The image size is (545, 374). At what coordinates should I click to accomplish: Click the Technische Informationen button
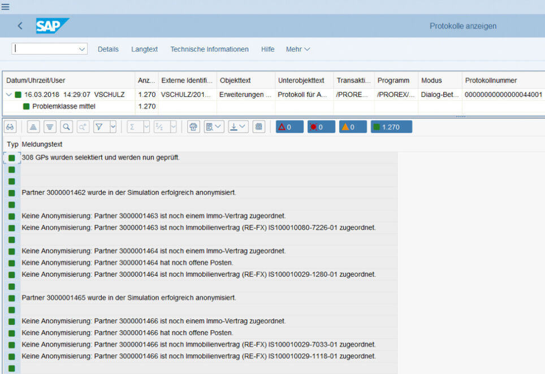click(x=209, y=49)
